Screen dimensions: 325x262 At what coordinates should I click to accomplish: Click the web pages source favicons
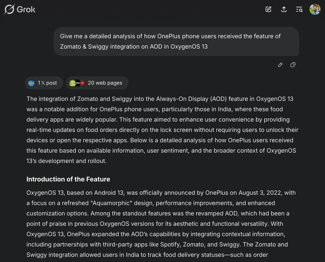coord(77,83)
